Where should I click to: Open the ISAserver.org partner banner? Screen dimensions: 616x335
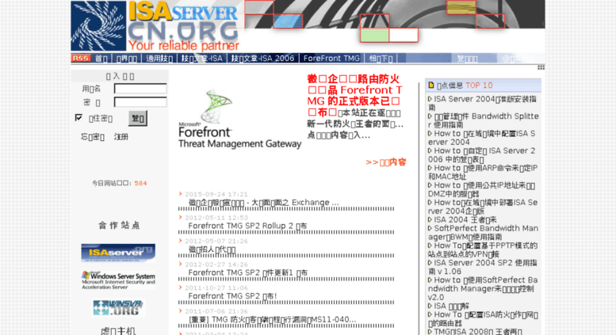coord(118,253)
